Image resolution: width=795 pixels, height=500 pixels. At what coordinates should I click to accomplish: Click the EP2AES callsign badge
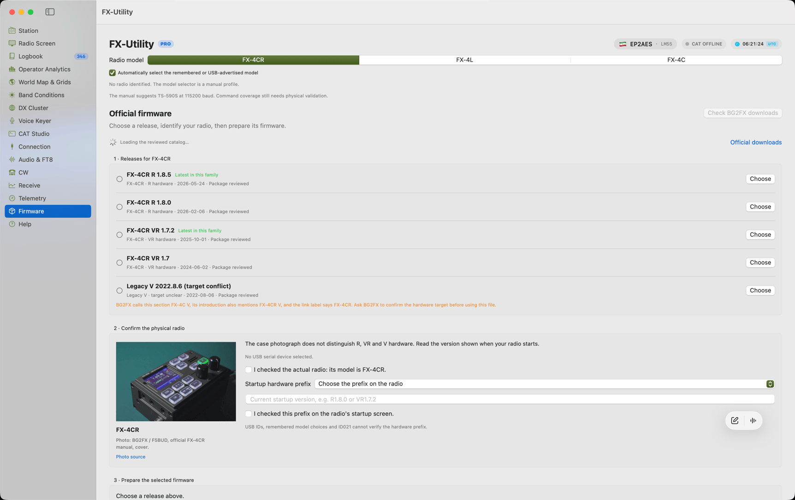(x=645, y=44)
